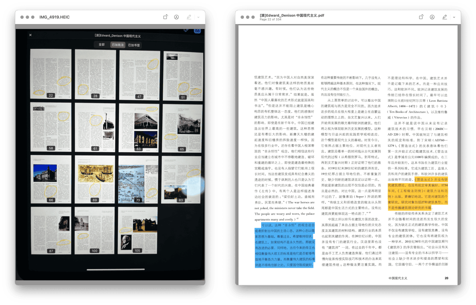Click the Edward_Denison PDF window title

point(292,15)
